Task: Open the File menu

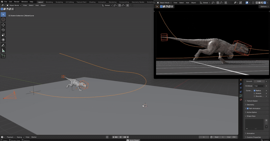Action: tap(5, 2)
